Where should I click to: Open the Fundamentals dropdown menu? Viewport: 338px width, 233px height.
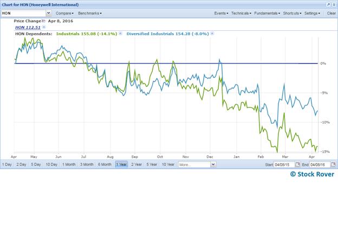click(x=267, y=13)
